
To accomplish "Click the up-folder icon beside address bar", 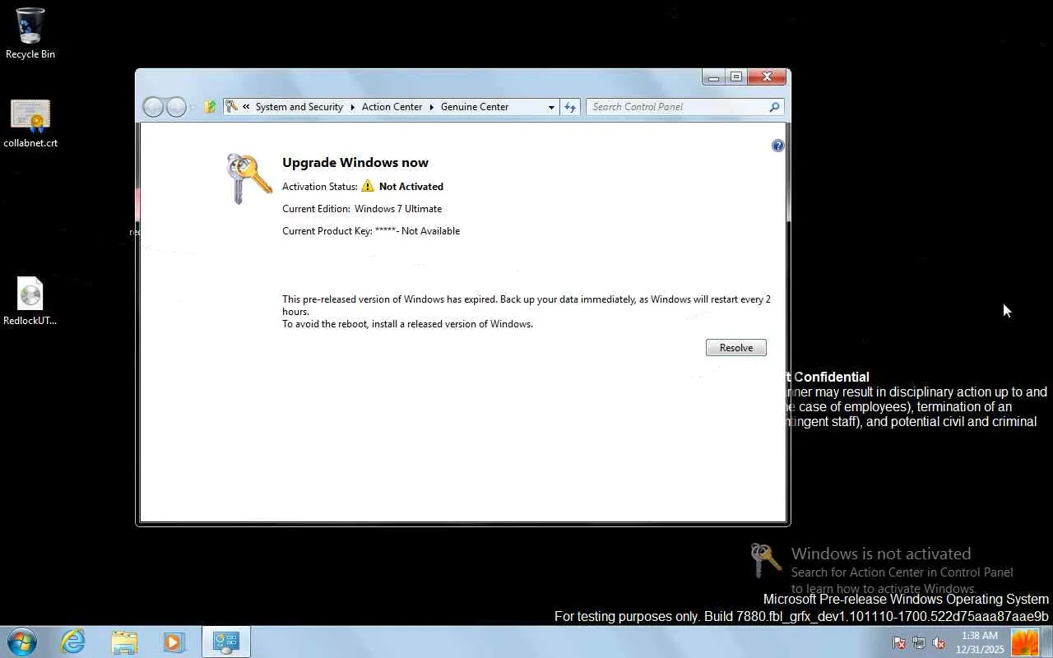I will click(x=211, y=107).
